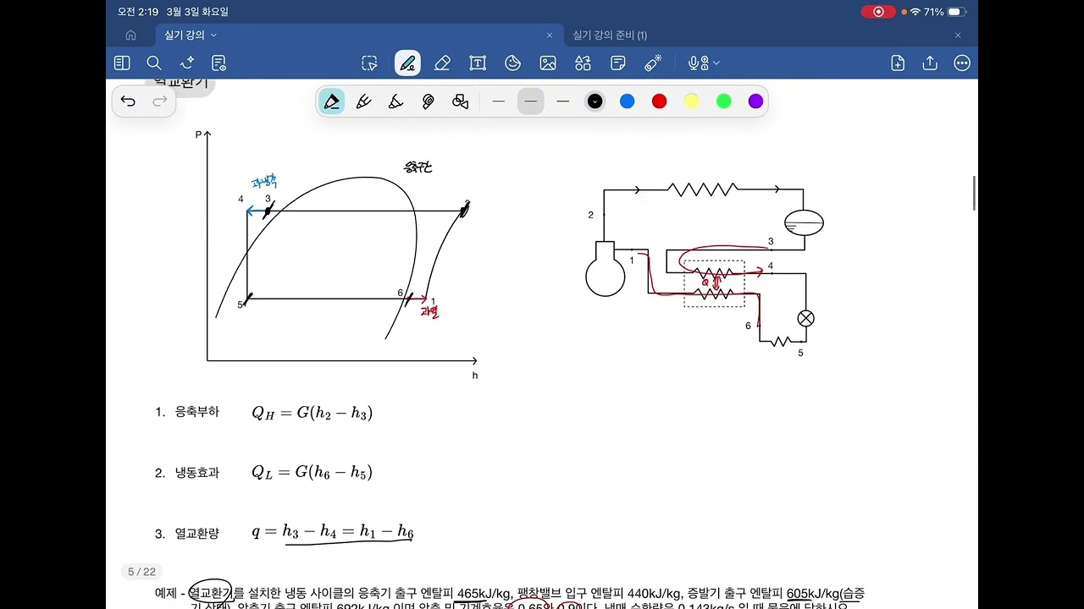Select the Pen tool in toolbar

click(x=407, y=63)
